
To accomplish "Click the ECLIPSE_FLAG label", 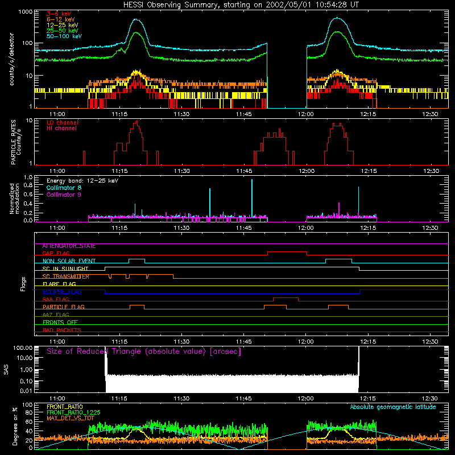I will click(x=62, y=292).
